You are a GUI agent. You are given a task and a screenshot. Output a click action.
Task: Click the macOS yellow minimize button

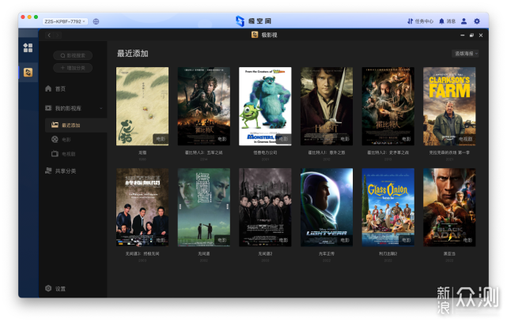pyautogui.click(x=29, y=17)
